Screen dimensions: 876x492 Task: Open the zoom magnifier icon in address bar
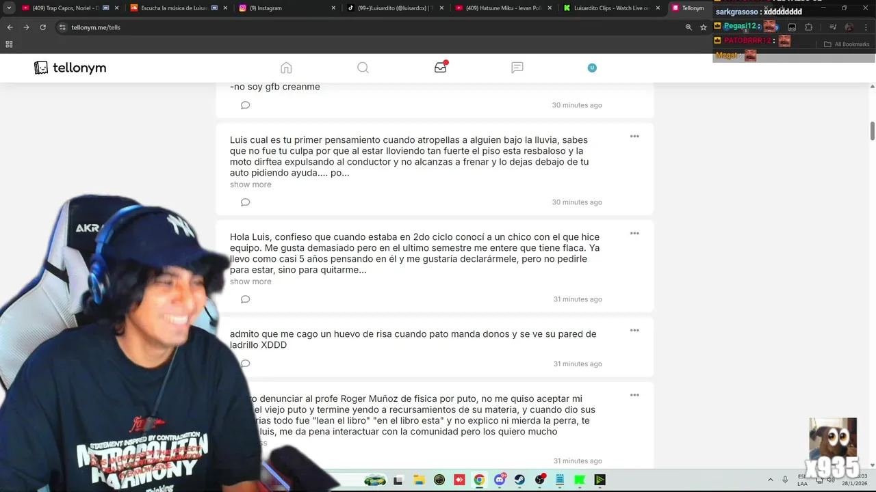pyautogui.click(x=688, y=27)
